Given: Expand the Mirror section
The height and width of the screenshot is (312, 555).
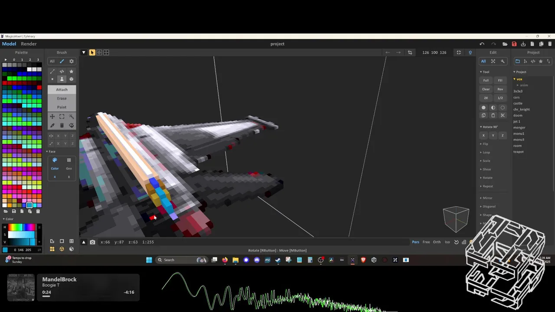Looking at the screenshot, I should coord(486,198).
